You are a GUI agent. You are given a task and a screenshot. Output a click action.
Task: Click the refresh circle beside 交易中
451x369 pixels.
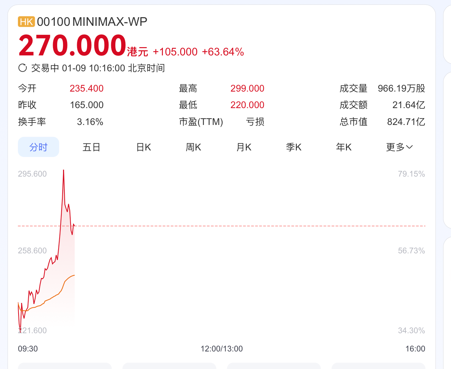point(23,68)
